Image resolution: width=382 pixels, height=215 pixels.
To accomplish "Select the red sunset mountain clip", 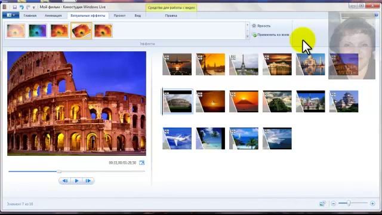I will coord(244,102).
